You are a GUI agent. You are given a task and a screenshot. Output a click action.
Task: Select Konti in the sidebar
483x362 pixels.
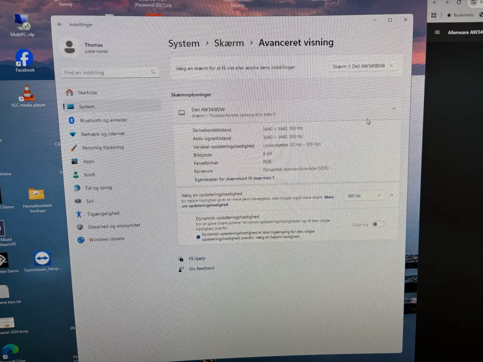(90, 175)
